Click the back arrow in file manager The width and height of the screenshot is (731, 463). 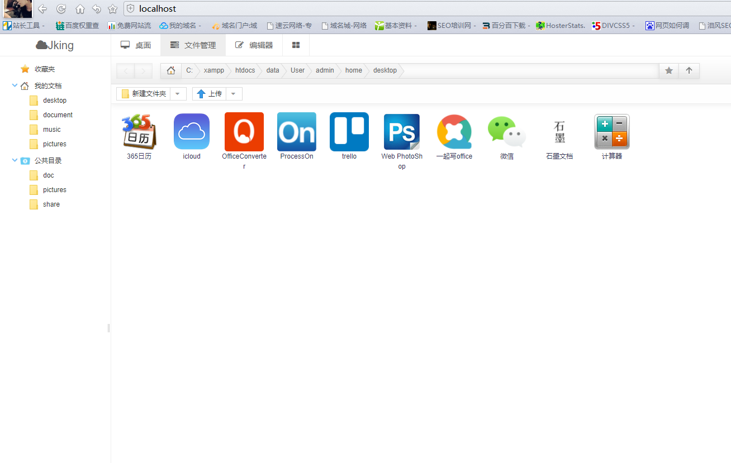coord(126,71)
